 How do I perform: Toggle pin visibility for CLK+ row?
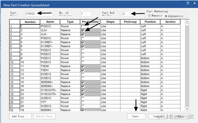[x=83, y=30]
